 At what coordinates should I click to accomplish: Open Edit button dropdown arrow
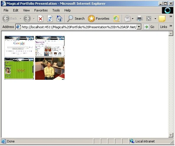(155, 19)
